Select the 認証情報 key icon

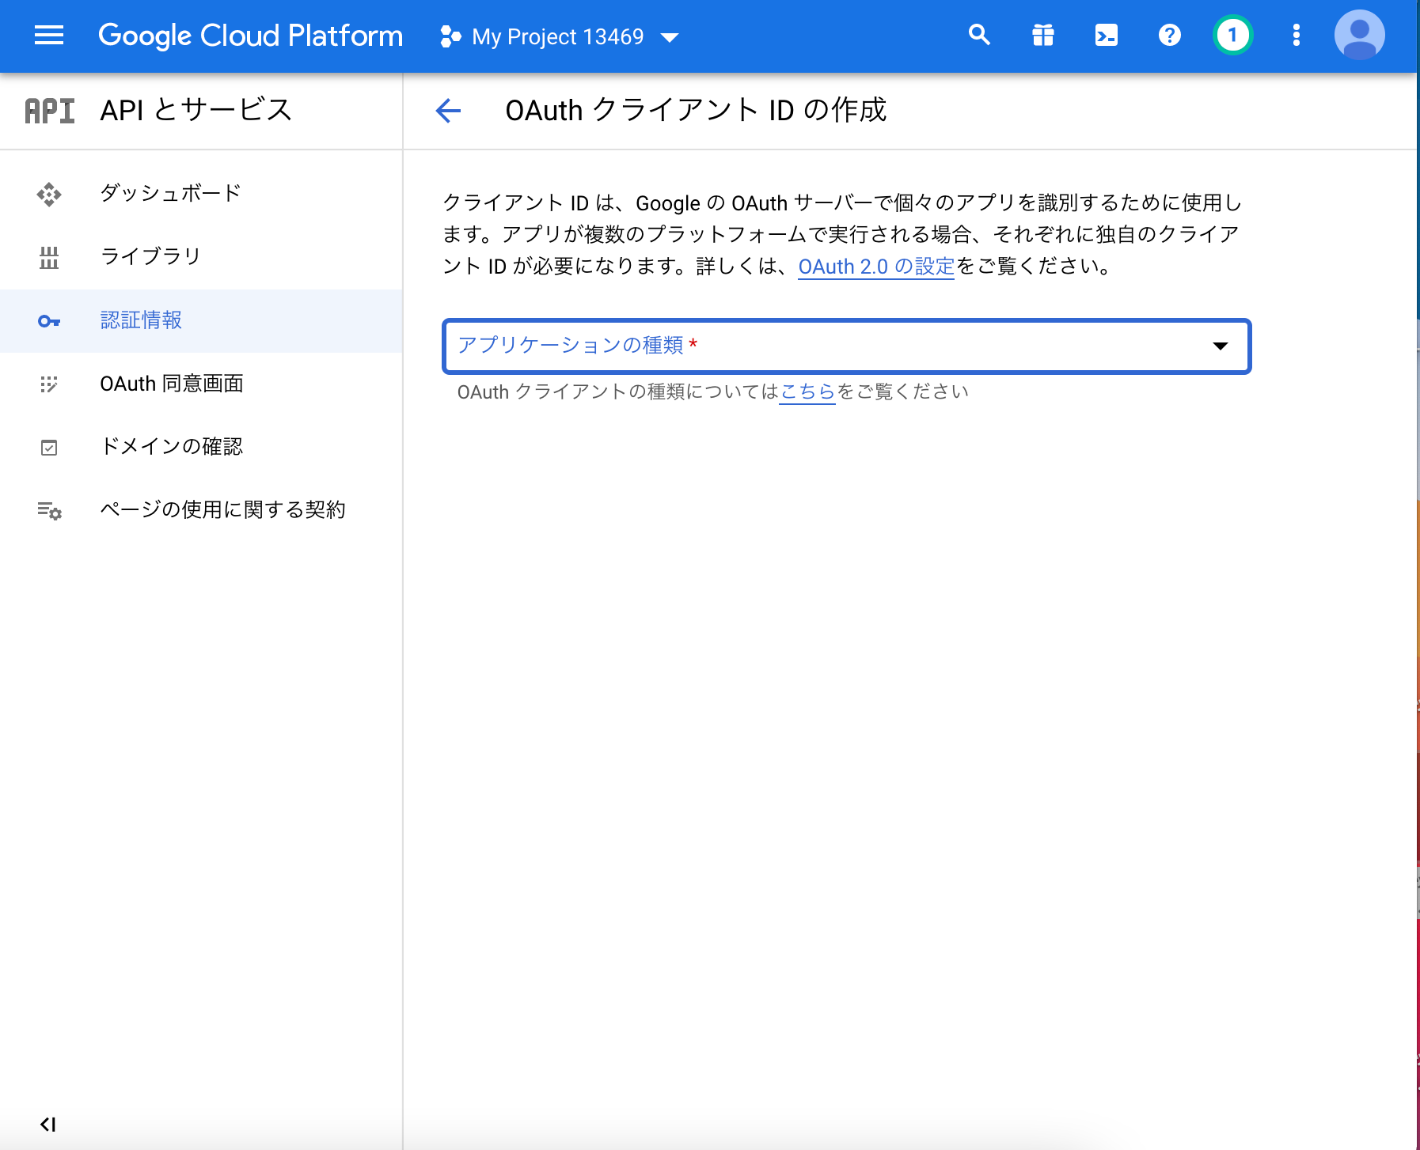pos(49,320)
